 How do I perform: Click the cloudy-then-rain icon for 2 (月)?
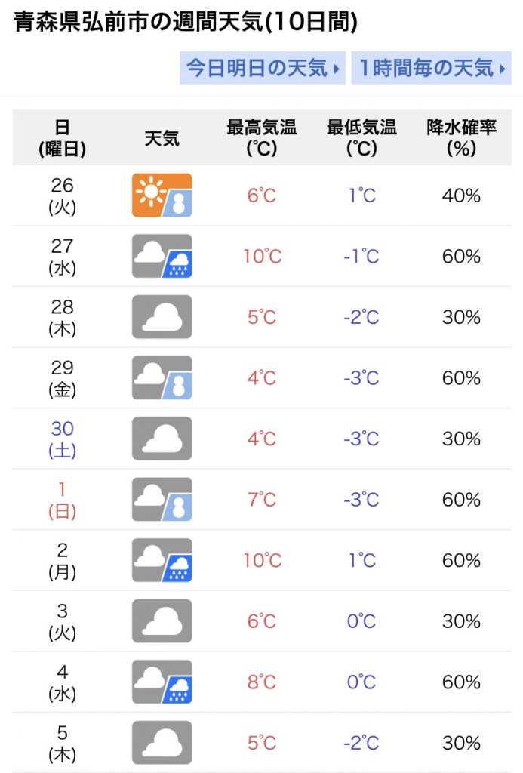point(162,560)
